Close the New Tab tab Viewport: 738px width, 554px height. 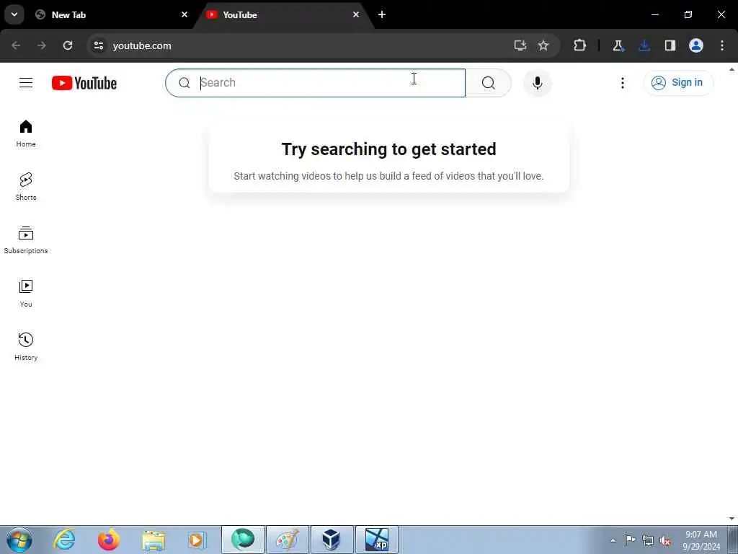(184, 14)
